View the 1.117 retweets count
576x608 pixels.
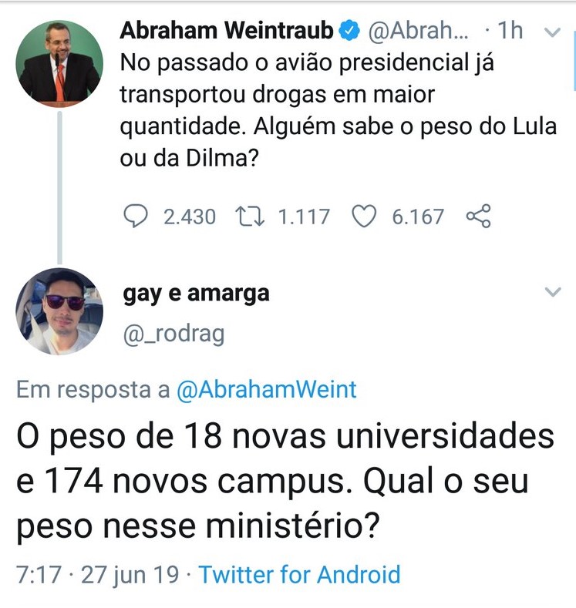[304, 217]
